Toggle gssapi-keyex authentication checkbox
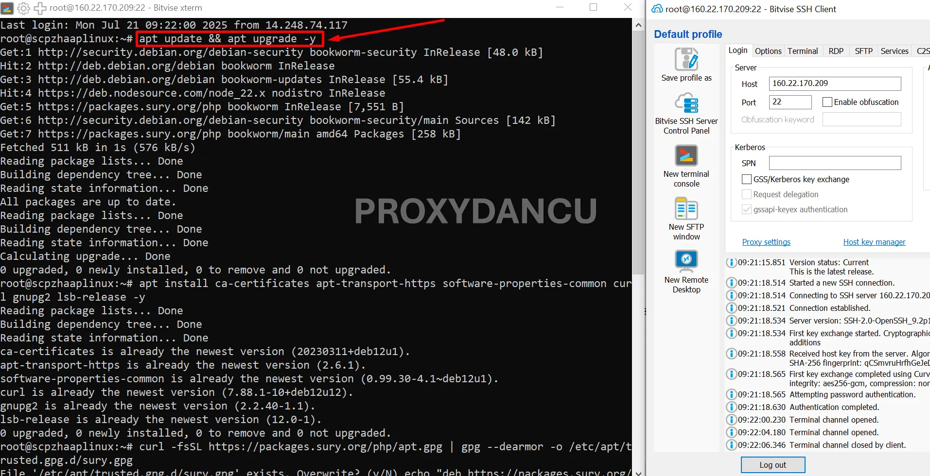Screen dimensions: 930x476 point(746,209)
